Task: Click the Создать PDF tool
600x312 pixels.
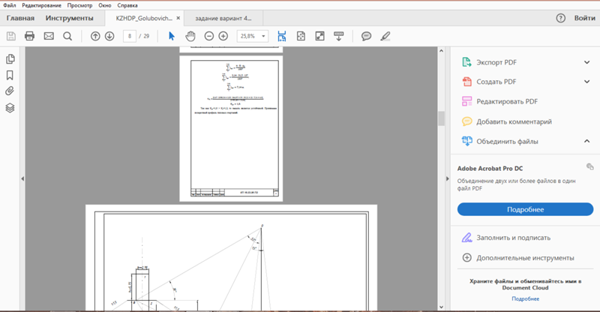Action: [496, 82]
